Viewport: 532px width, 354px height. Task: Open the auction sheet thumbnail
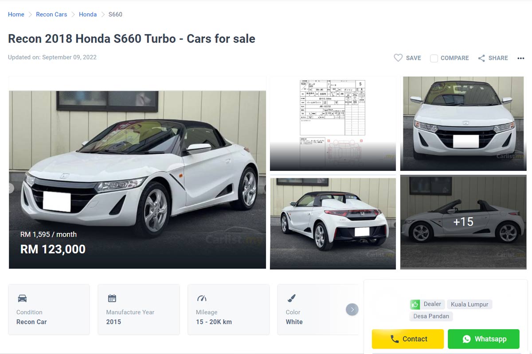[332, 123]
